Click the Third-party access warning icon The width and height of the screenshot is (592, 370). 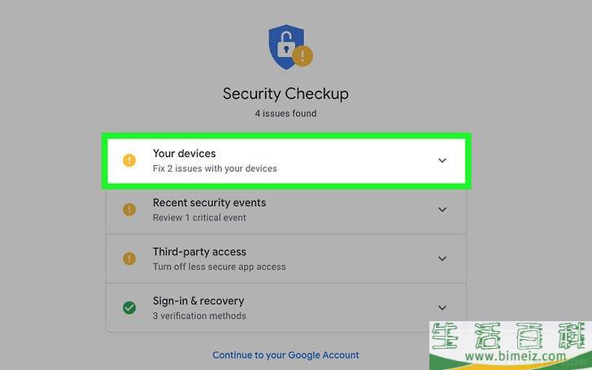(129, 259)
